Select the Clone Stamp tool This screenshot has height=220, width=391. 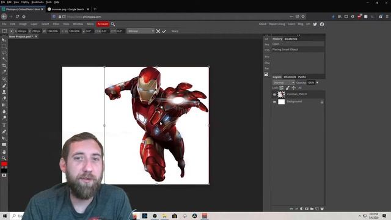(4, 92)
